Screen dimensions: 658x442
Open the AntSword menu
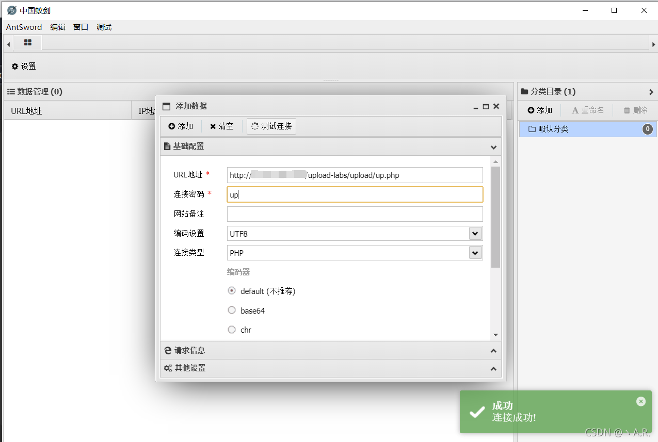click(x=24, y=27)
